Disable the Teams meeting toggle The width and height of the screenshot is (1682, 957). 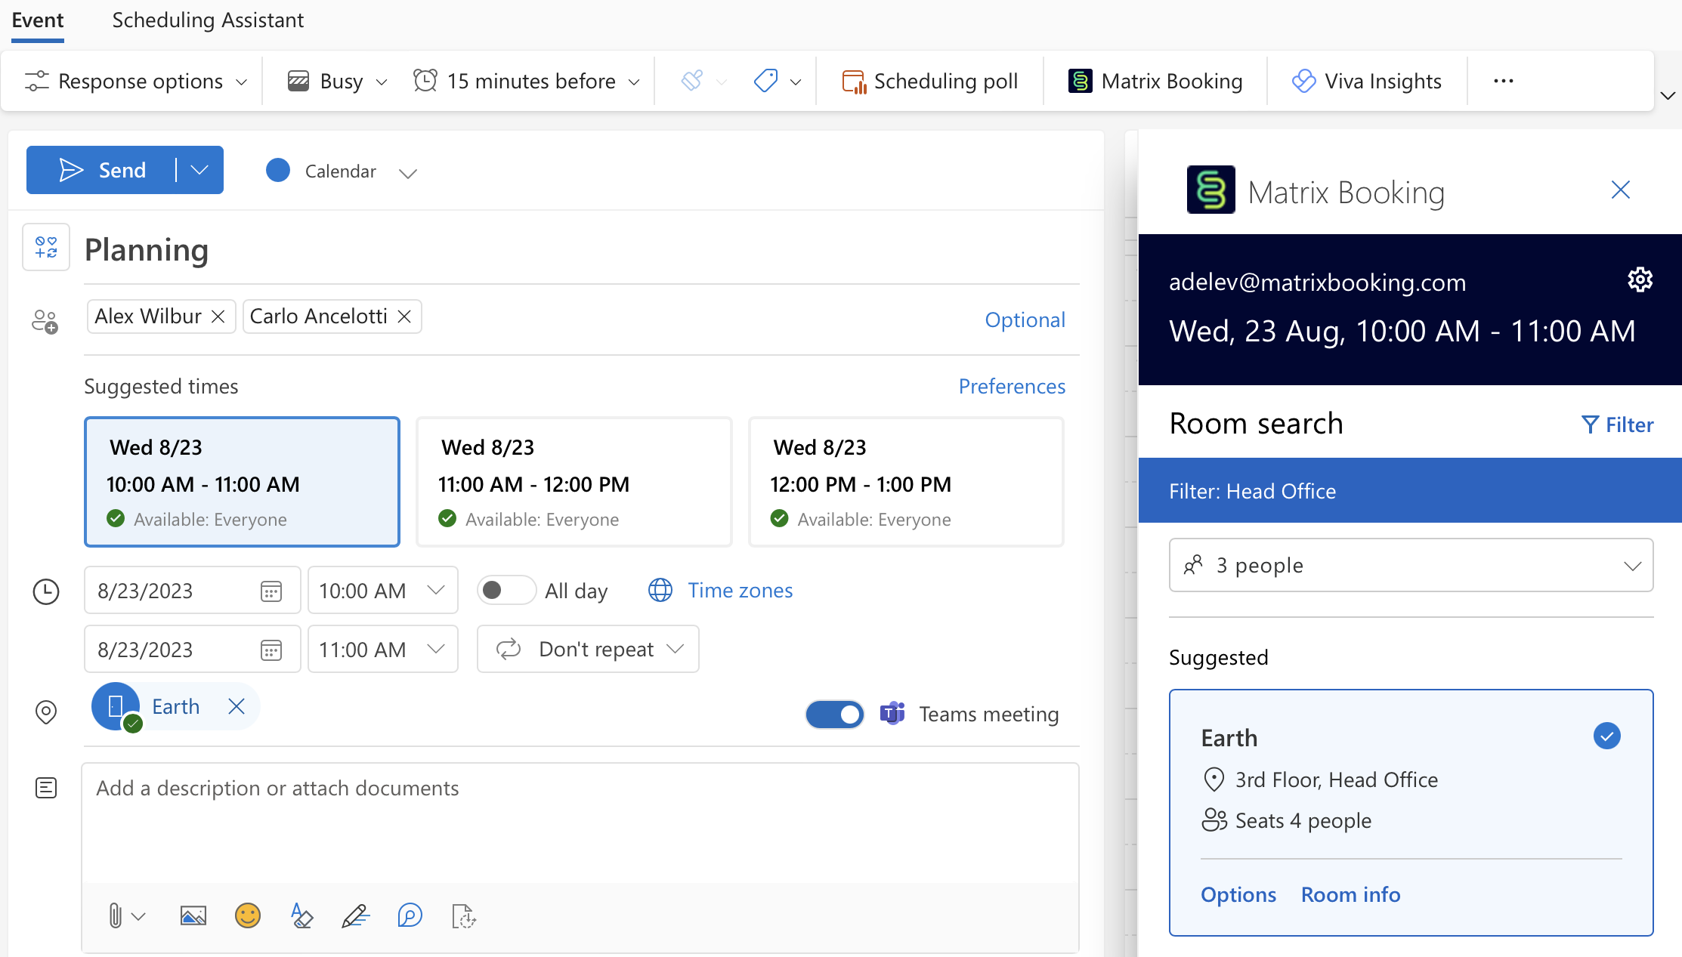pyautogui.click(x=834, y=714)
